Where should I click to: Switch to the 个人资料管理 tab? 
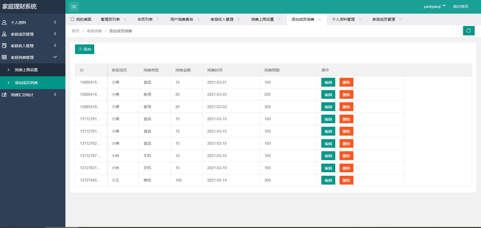click(x=343, y=19)
